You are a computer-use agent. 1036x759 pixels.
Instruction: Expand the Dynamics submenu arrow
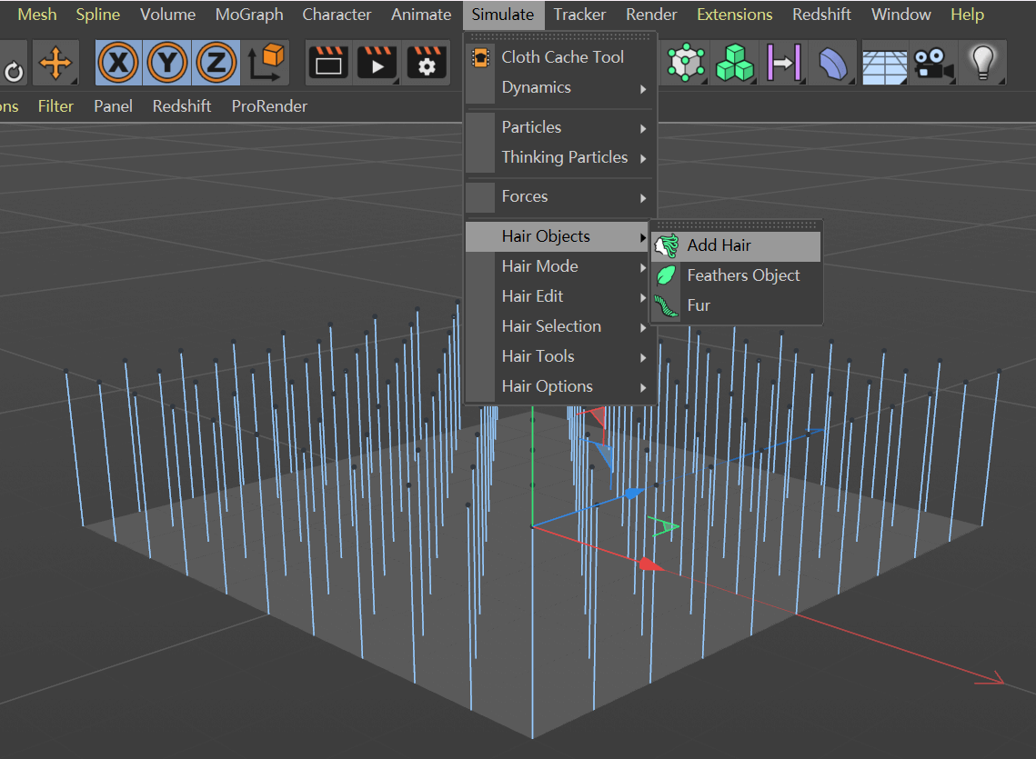[643, 88]
